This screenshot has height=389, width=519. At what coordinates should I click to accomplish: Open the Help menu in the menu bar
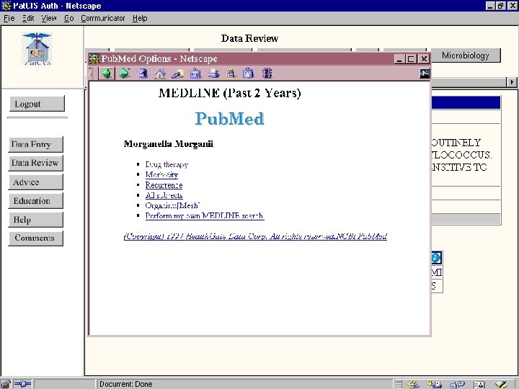click(140, 18)
